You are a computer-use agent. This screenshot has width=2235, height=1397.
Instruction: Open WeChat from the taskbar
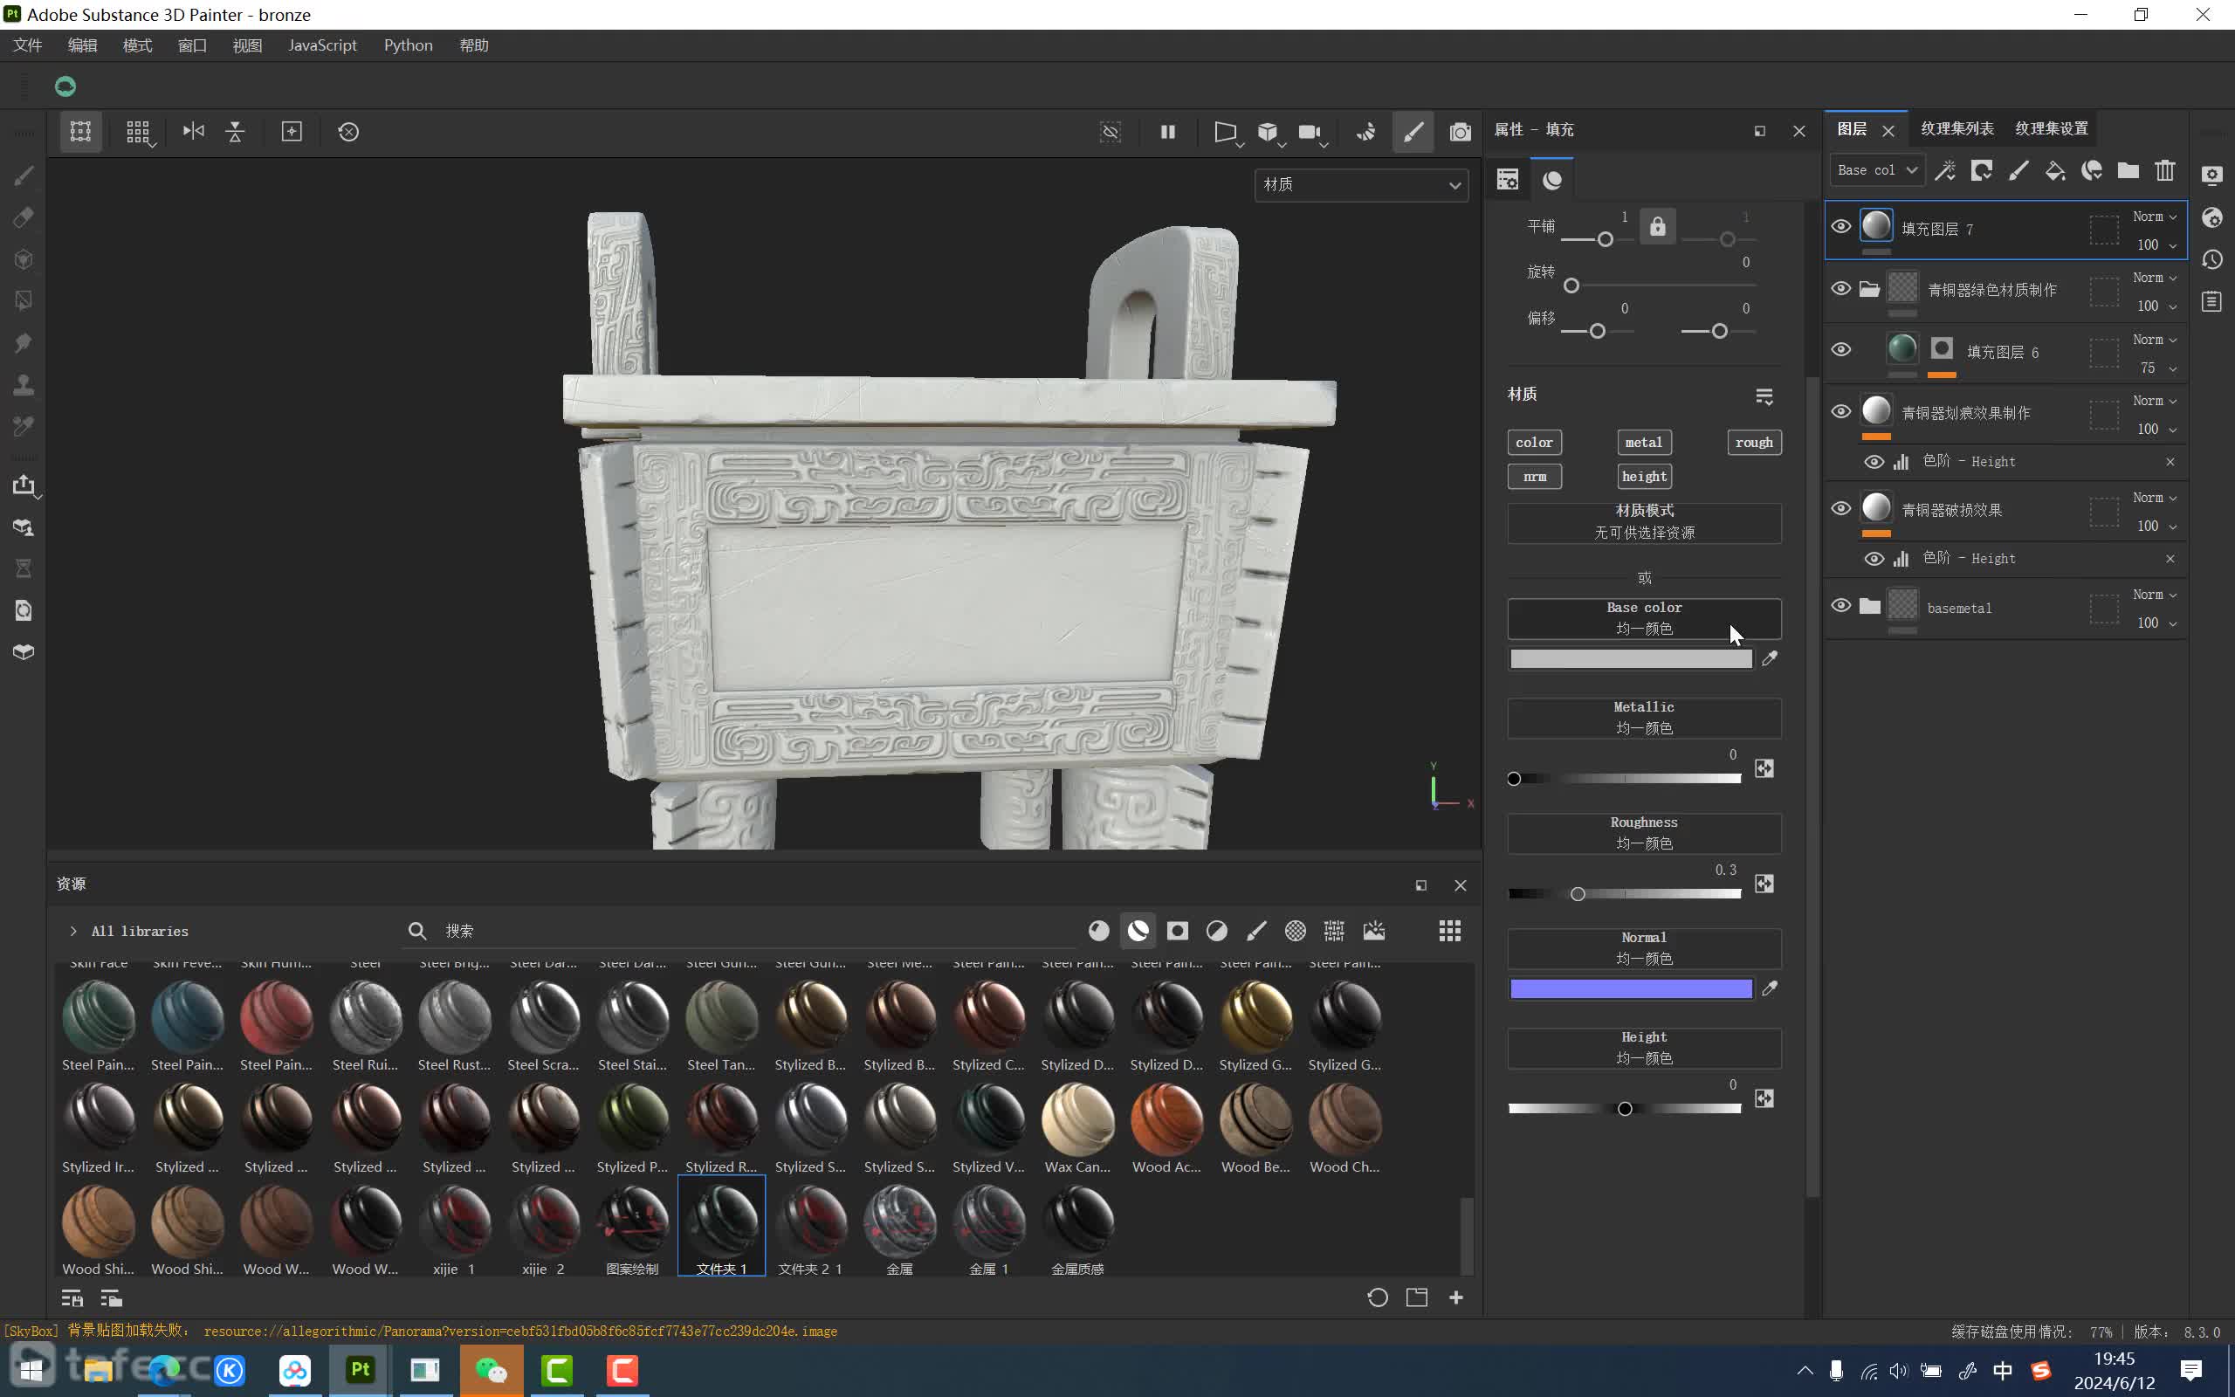(492, 1370)
